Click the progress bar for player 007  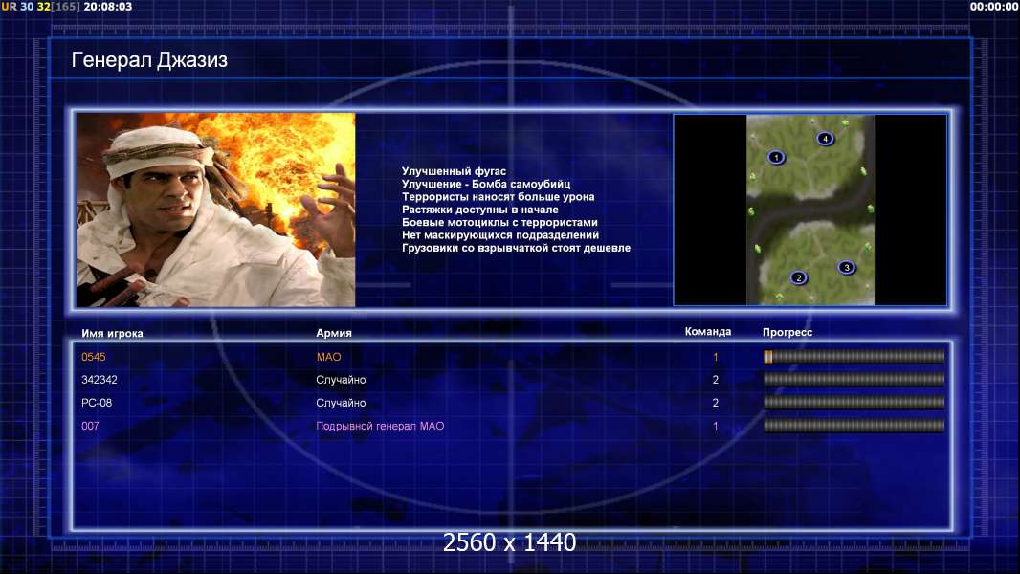point(854,427)
